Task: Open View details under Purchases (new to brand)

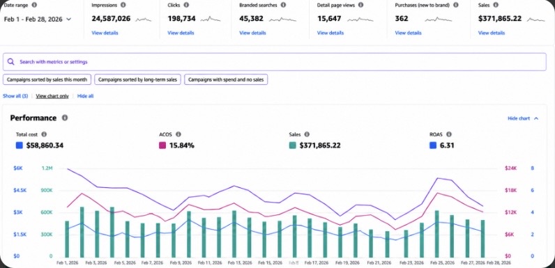Action: point(408,33)
